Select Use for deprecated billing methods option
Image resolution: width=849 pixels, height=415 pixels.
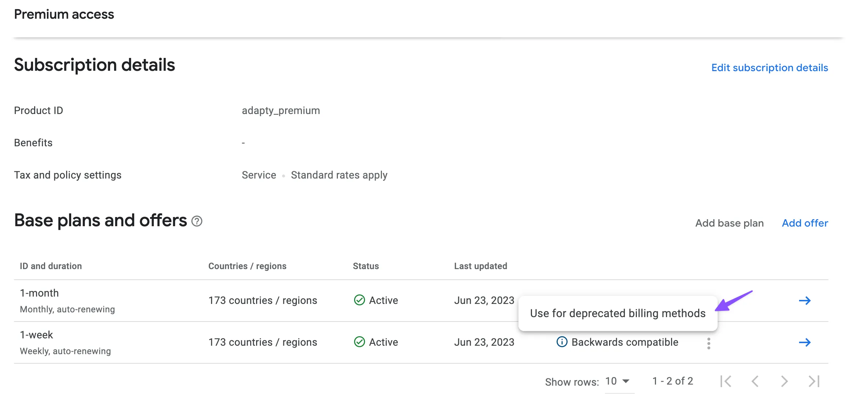(617, 313)
